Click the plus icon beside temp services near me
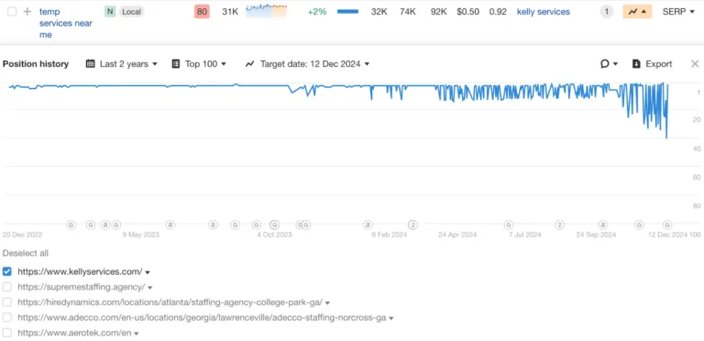Viewport: 704px width, 341px height. 27,12
